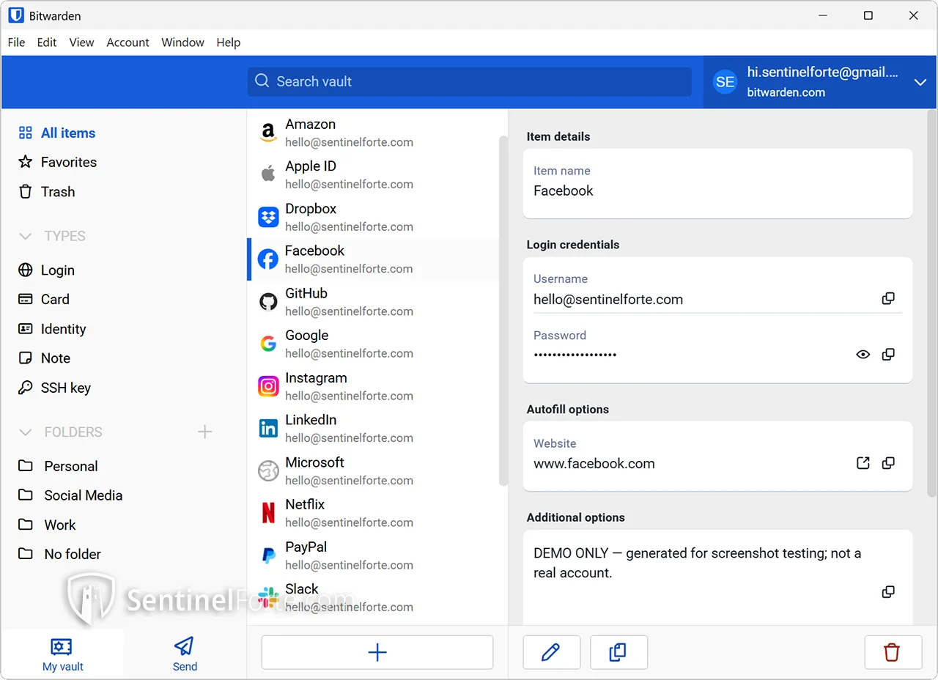Image resolution: width=938 pixels, height=680 pixels.
Task: Reveal password using the eye icon
Action: pyautogui.click(x=863, y=355)
